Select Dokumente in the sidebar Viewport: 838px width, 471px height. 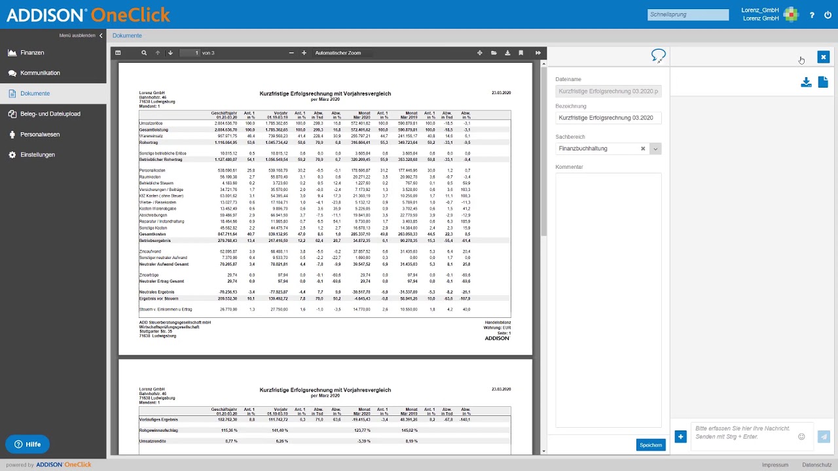pyautogui.click(x=53, y=94)
